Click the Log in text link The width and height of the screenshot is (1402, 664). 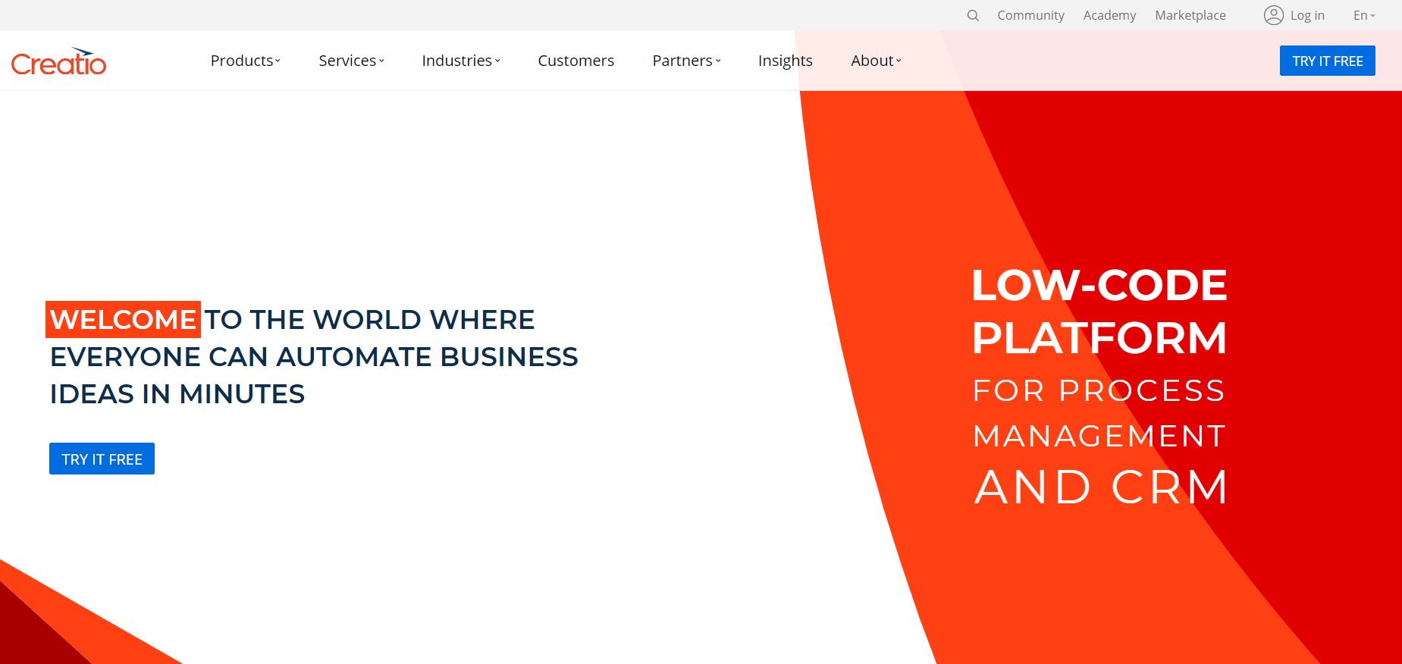pyautogui.click(x=1307, y=15)
